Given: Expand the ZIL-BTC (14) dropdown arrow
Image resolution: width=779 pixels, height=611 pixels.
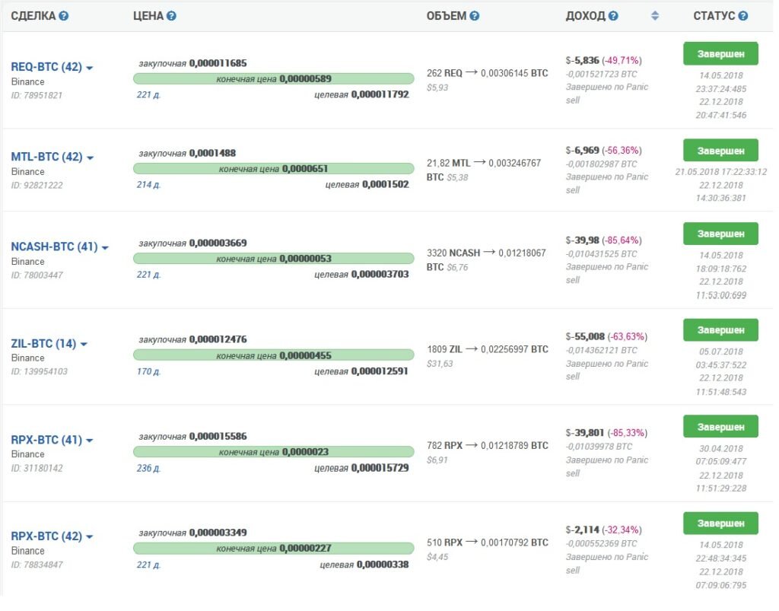Looking at the screenshot, I should coord(84,344).
